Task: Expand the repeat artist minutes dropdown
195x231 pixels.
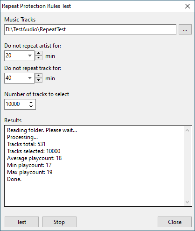Action: coord(30,56)
